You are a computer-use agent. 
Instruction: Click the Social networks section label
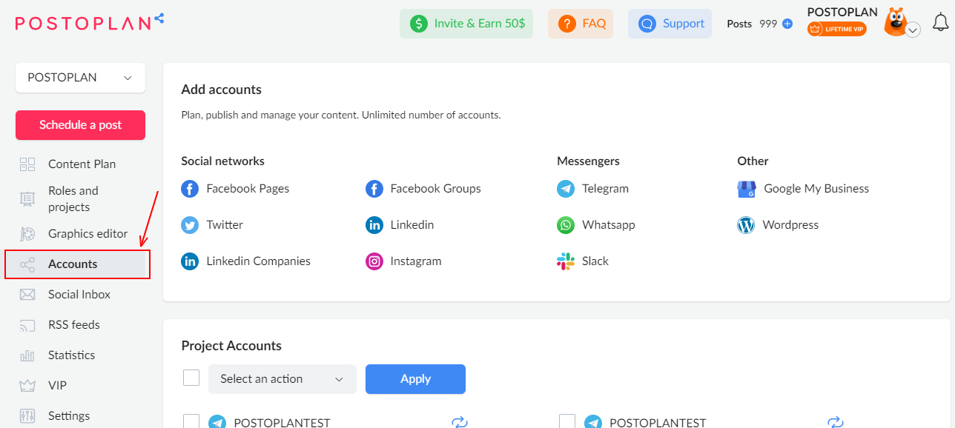coord(222,161)
